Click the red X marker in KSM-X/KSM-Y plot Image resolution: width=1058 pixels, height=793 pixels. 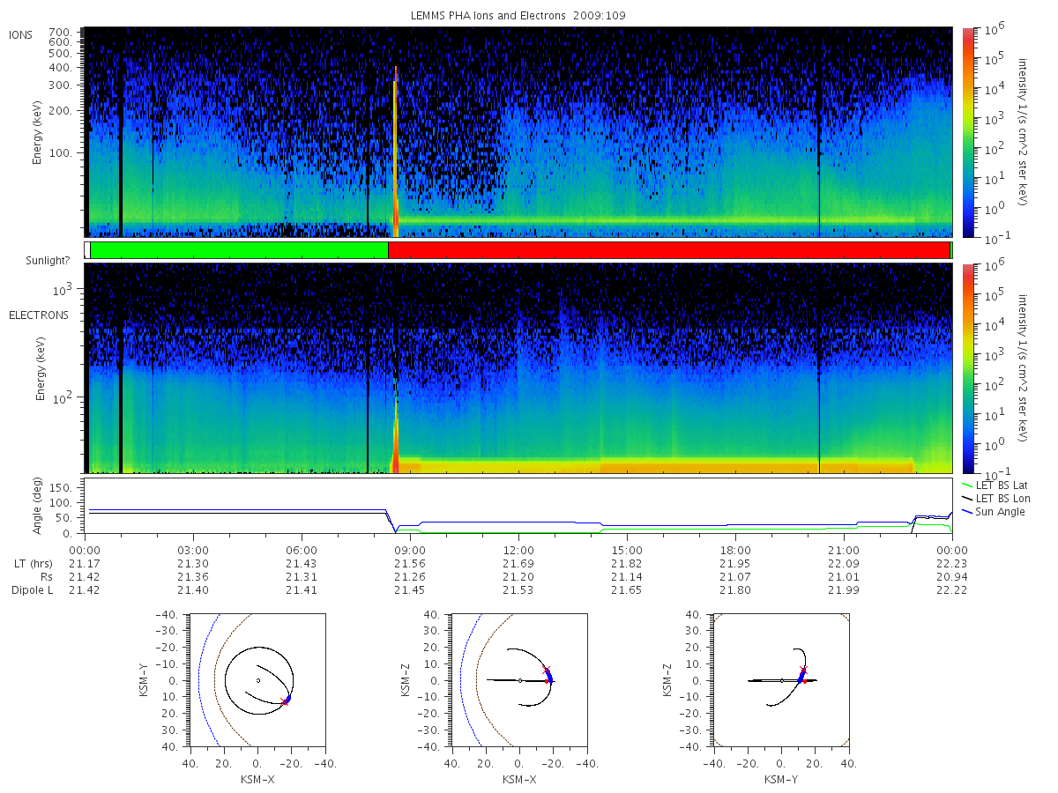284,702
